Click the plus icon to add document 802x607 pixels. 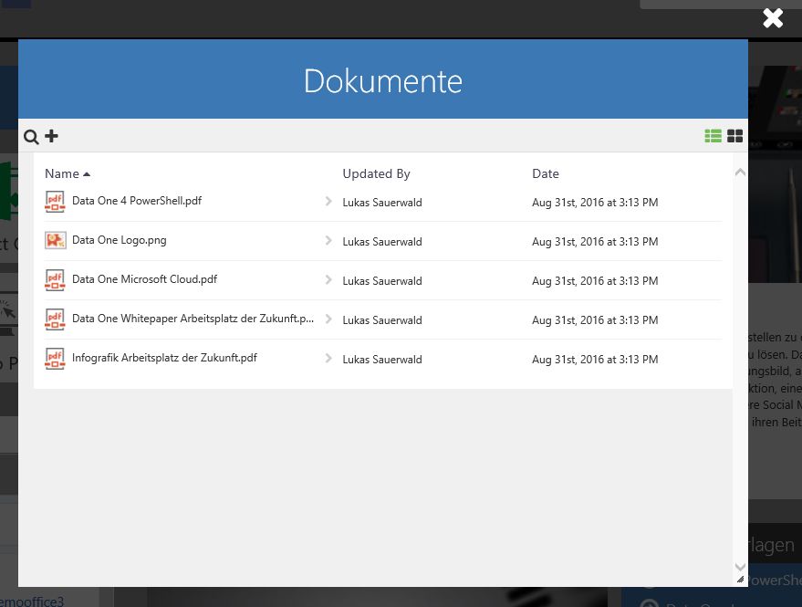point(51,136)
